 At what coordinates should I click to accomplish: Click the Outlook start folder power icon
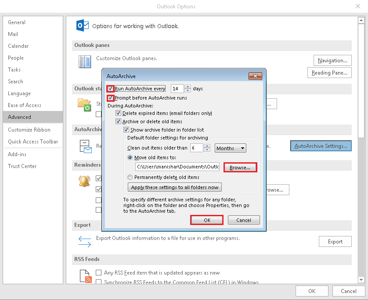(84, 105)
